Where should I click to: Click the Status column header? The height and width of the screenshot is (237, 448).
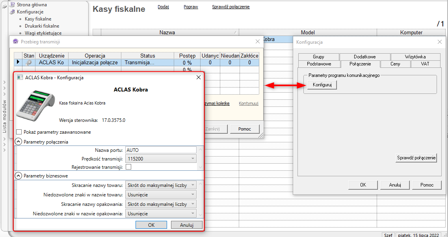click(x=148, y=56)
